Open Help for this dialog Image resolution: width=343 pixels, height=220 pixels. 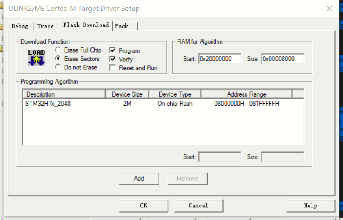(310, 206)
